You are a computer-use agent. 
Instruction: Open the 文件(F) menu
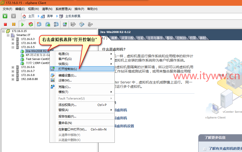tap(7, 9)
